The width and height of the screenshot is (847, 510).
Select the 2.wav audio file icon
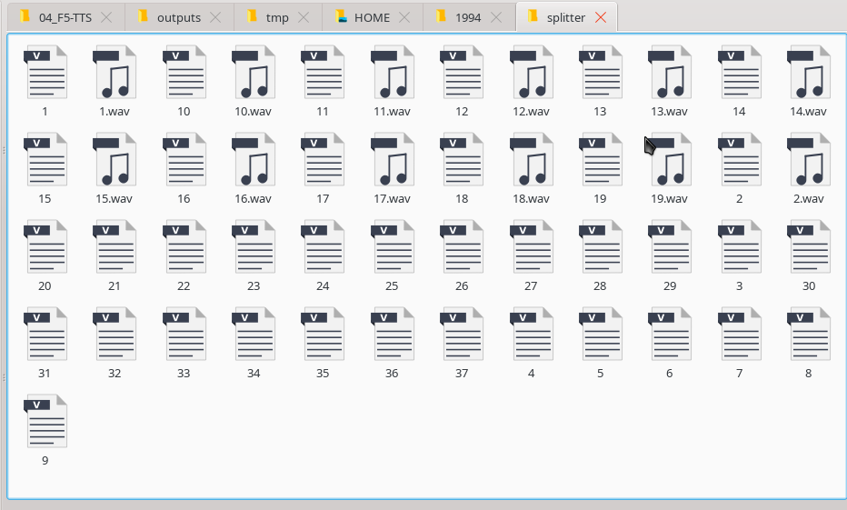808,160
